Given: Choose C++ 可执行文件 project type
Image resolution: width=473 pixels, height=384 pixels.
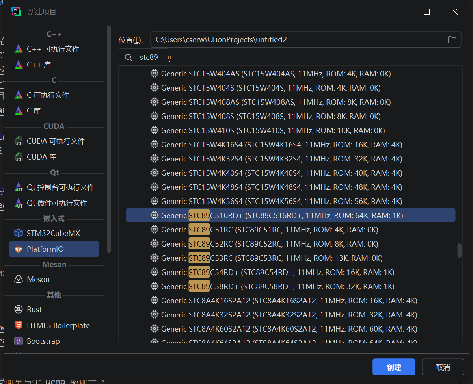Looking at the screenshot, I should click(53, 49).
